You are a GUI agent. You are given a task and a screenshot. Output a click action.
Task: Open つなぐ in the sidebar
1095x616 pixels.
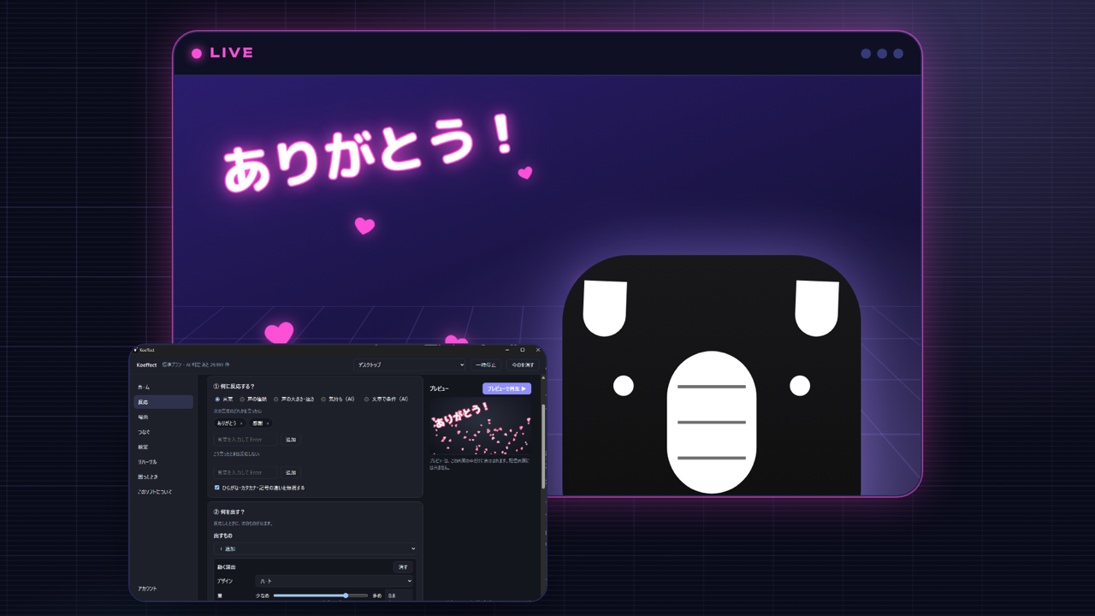click(x=163, y=432)
